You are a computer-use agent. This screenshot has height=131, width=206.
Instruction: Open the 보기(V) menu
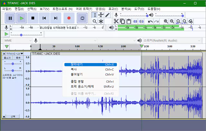click(x=44, y=9)
